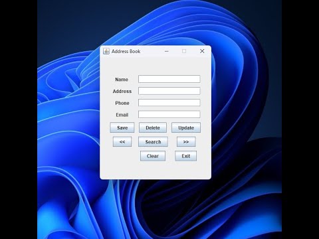Click the Phone label

coord(122,103)
